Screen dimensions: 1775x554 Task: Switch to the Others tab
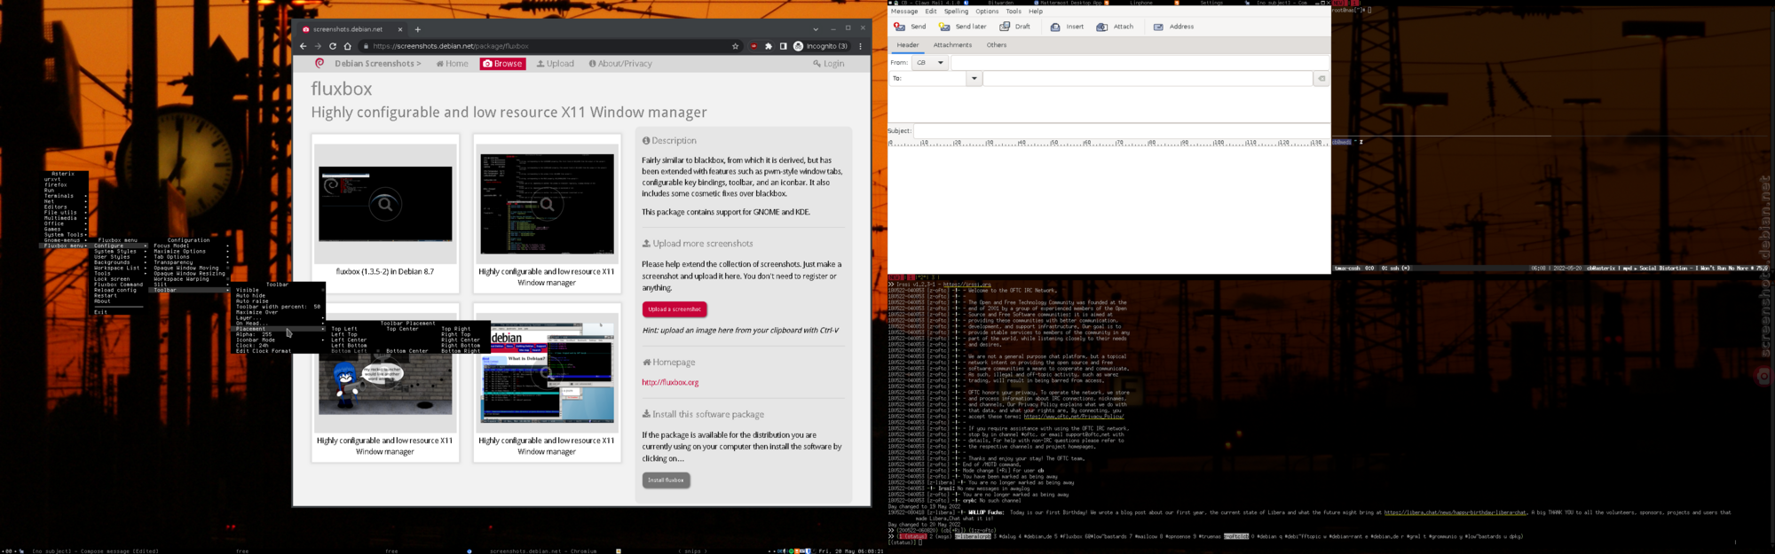click(x=997, y=45)
